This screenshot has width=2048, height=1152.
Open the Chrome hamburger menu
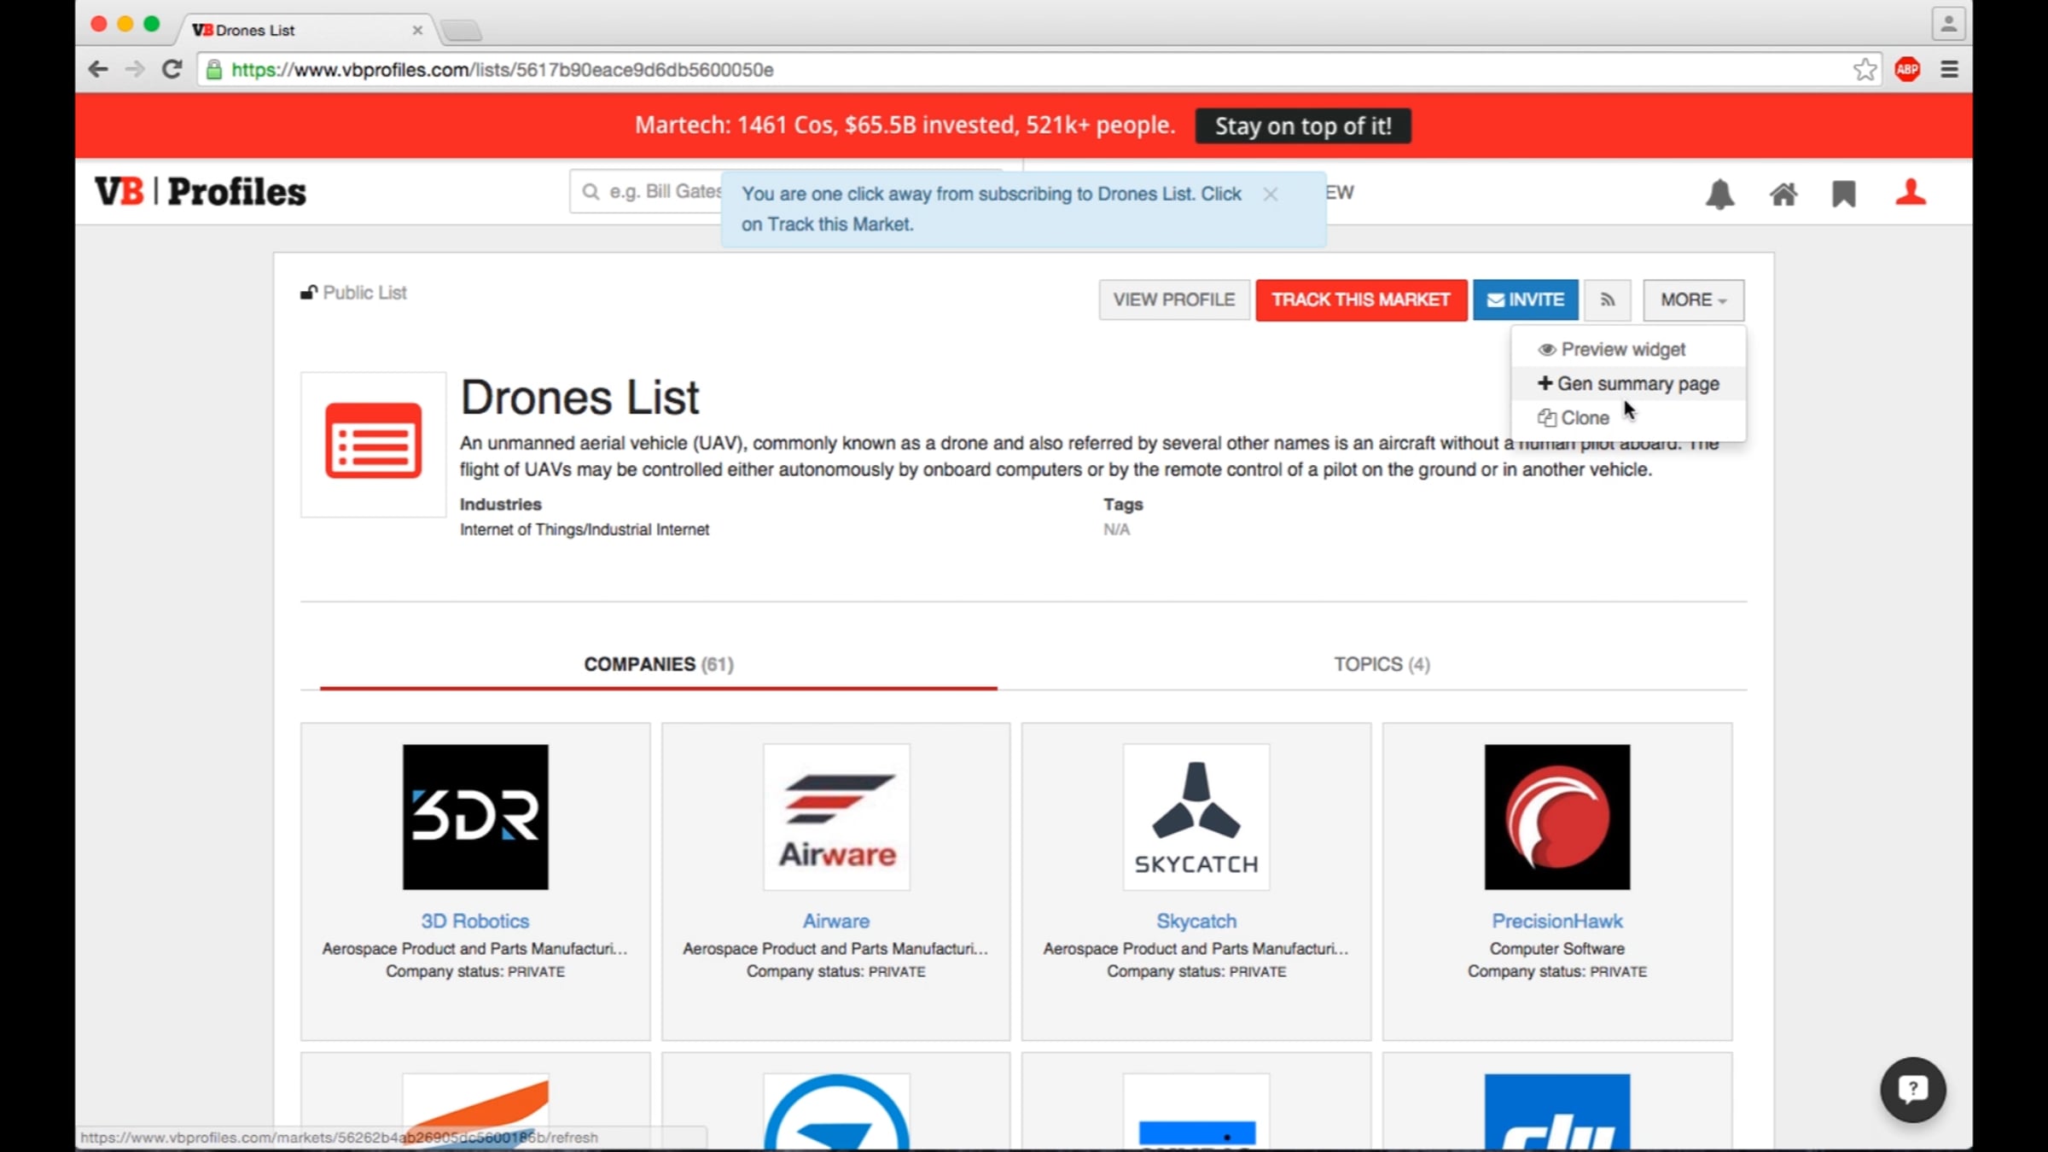pos(1949,69)
